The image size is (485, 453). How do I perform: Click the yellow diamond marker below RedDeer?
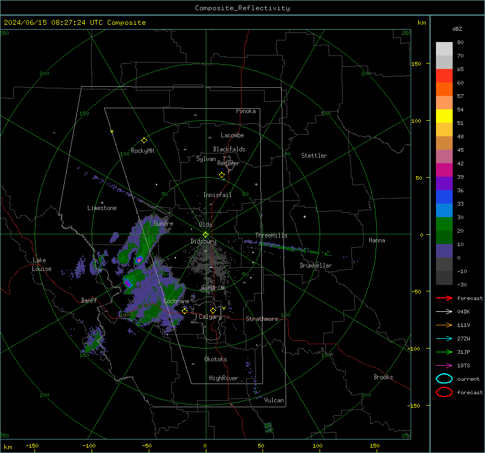point(221,175)
